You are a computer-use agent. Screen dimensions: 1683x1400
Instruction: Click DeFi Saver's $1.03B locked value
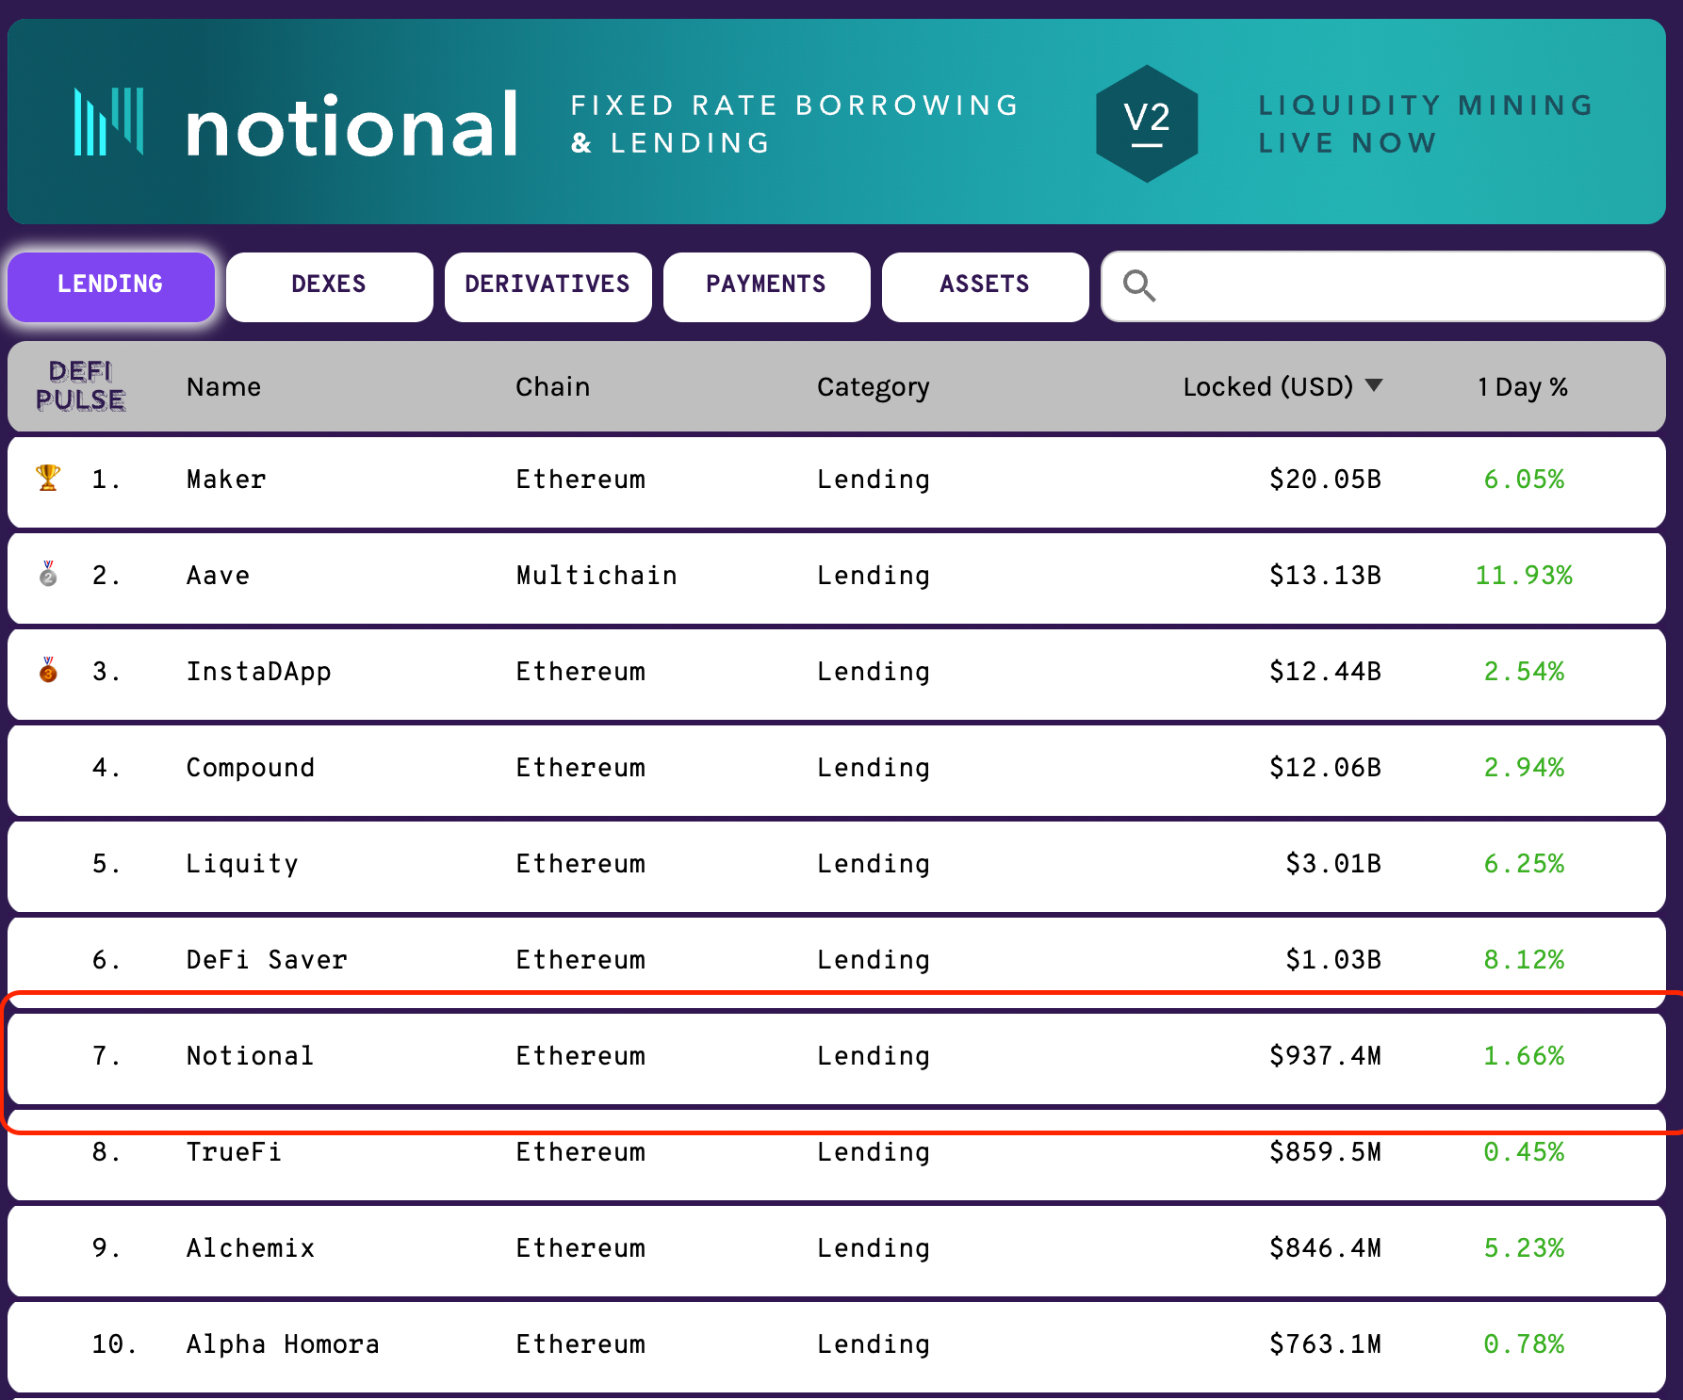pyautogui.click(x=1333, y=960)
